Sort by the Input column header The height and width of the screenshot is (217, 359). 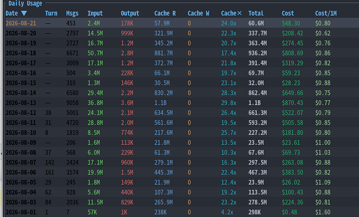[95, 13]
